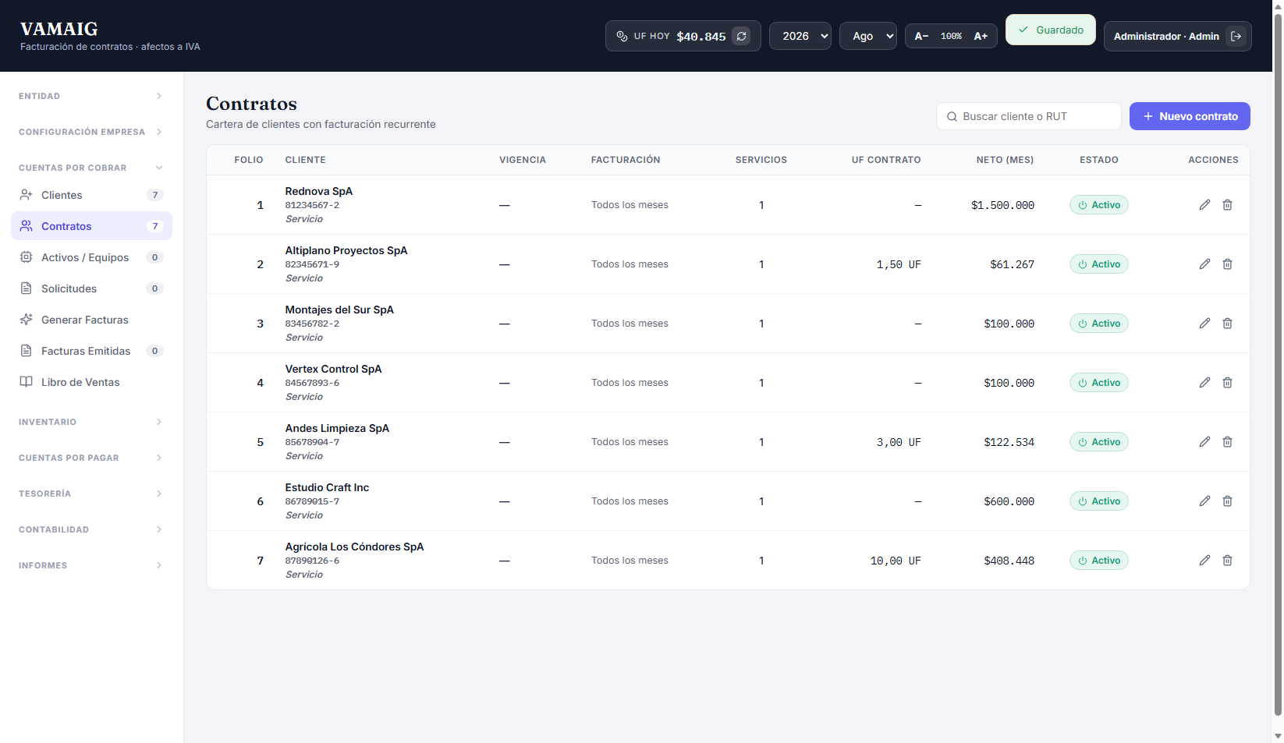Delete the Agrícola Los Cóndores SpA contract
Viewport: 1284px width, 743px height.
point(1227,561)
